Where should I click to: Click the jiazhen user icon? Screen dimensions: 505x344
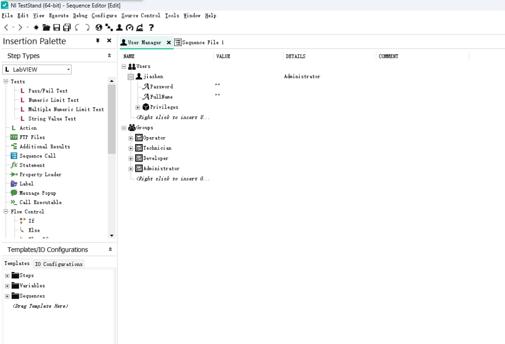[x=139, y=76]
